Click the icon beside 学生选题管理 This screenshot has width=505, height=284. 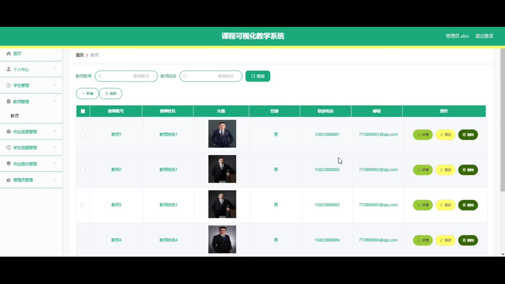click(9, 148)
